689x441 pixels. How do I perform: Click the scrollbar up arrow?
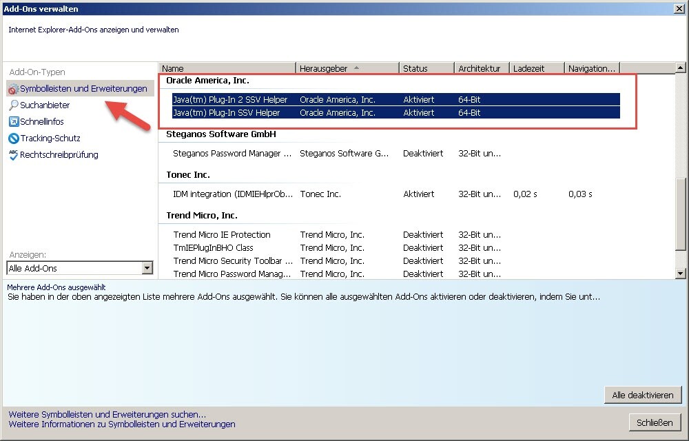[x=681, y=68]
